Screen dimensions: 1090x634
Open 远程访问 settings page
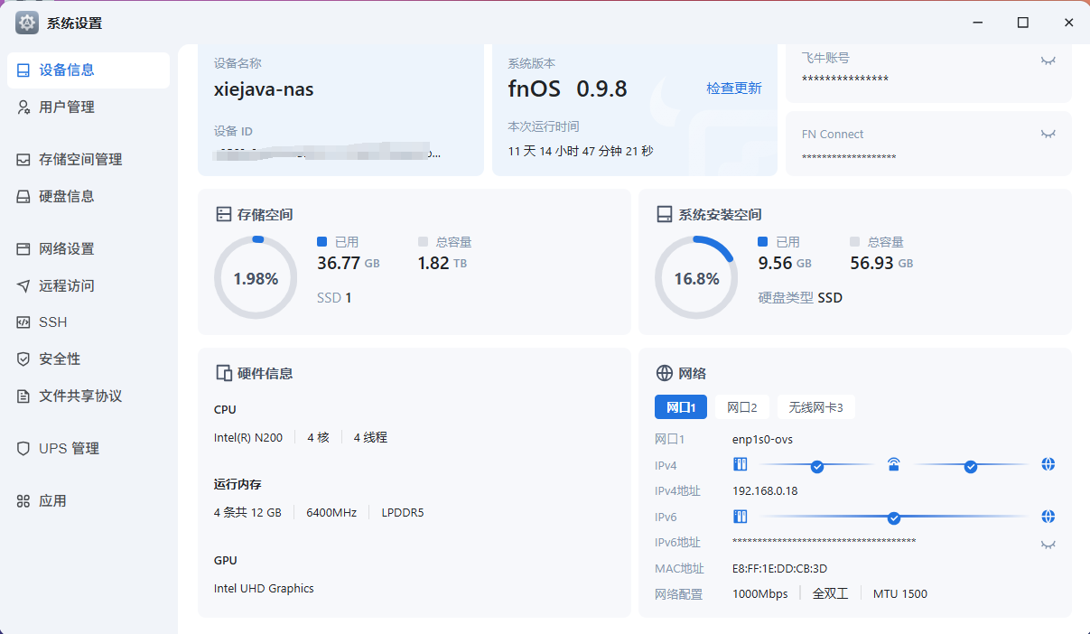tap(67, 286)
